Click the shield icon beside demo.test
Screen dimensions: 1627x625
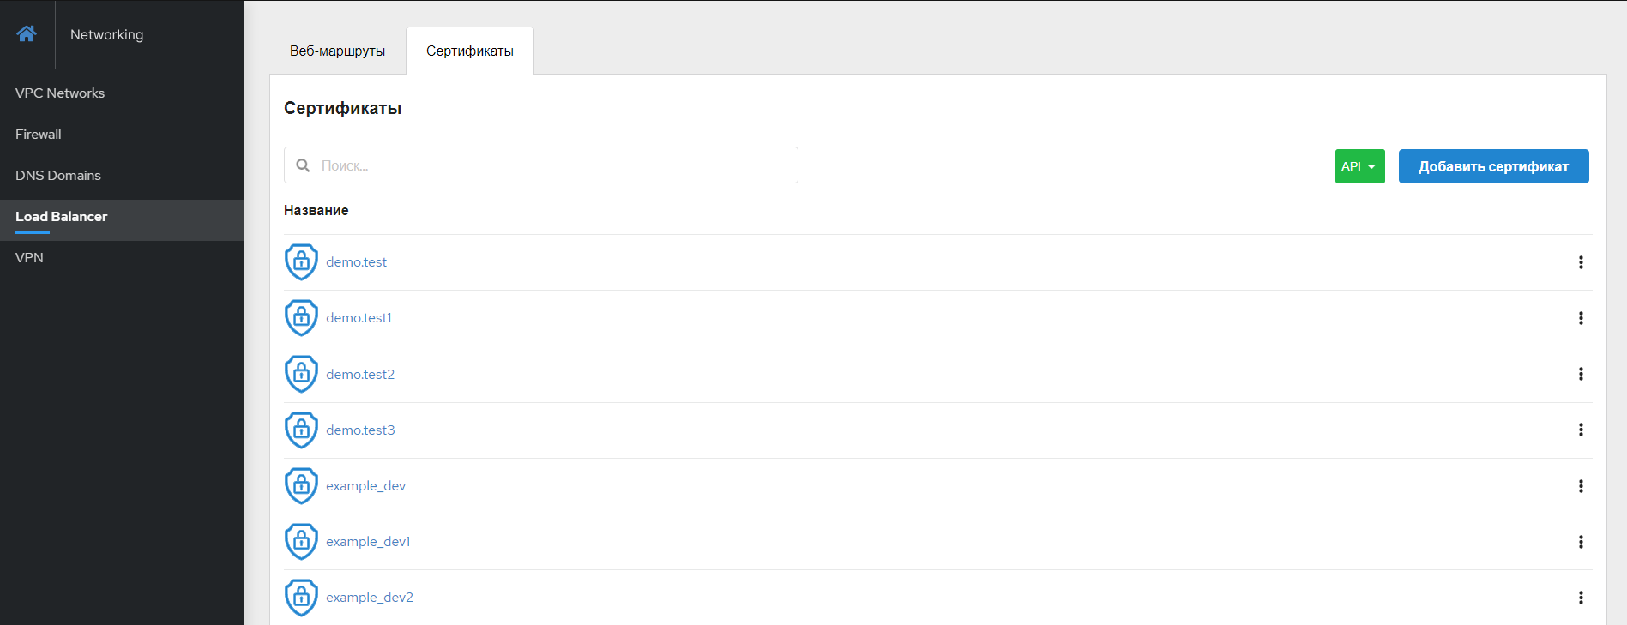(301, 262)
